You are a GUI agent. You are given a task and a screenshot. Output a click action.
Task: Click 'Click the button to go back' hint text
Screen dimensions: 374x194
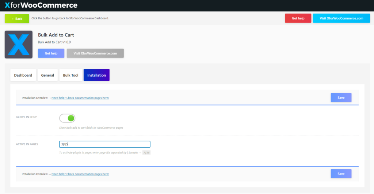[70, 18]
